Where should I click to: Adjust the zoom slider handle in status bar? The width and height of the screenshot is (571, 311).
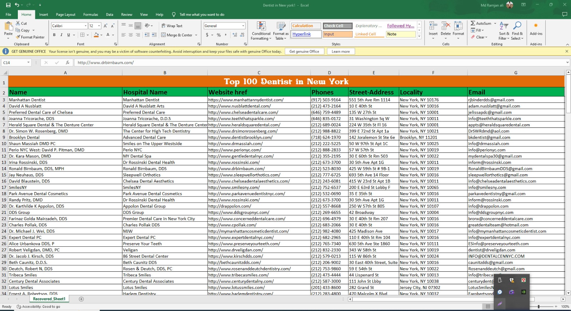pyautogui.click(x=539, y=306)
